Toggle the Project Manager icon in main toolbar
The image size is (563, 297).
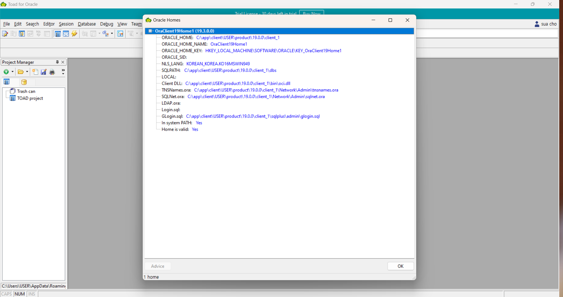[x=58, y=34]
